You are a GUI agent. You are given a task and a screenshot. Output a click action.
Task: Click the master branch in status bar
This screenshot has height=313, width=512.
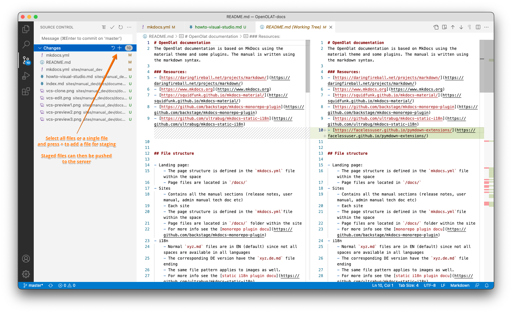click(x=33, y=285)
